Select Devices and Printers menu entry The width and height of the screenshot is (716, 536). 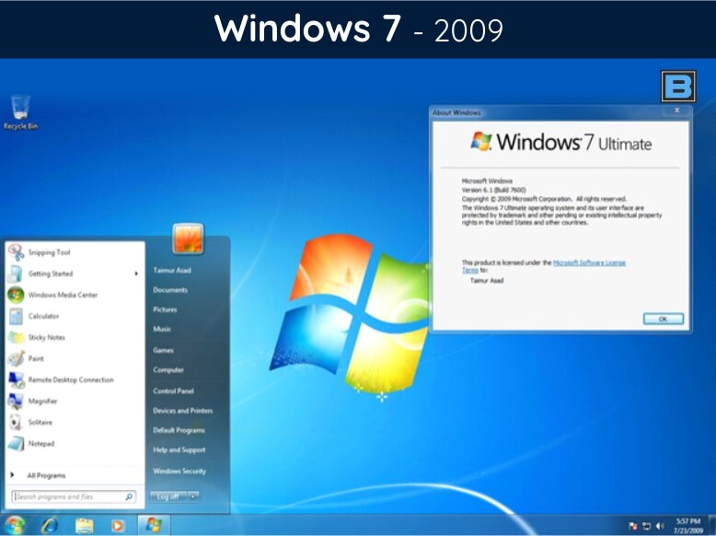(x=182, y=411)
